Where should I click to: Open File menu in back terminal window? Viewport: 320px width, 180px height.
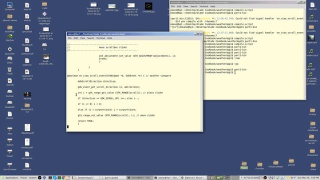click(x=173, y=6)
